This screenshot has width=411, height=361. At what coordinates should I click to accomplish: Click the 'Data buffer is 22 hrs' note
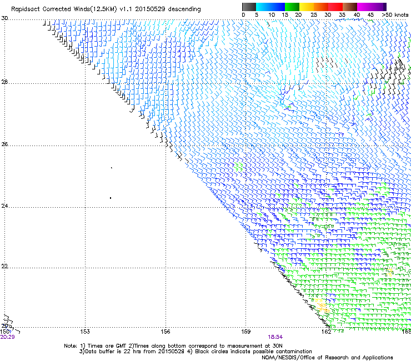[x=196, y=352]
